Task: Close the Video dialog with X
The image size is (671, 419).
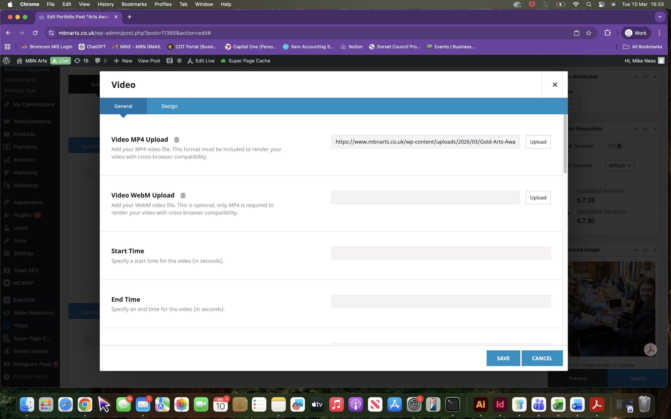Action: (x=555, y=85)
